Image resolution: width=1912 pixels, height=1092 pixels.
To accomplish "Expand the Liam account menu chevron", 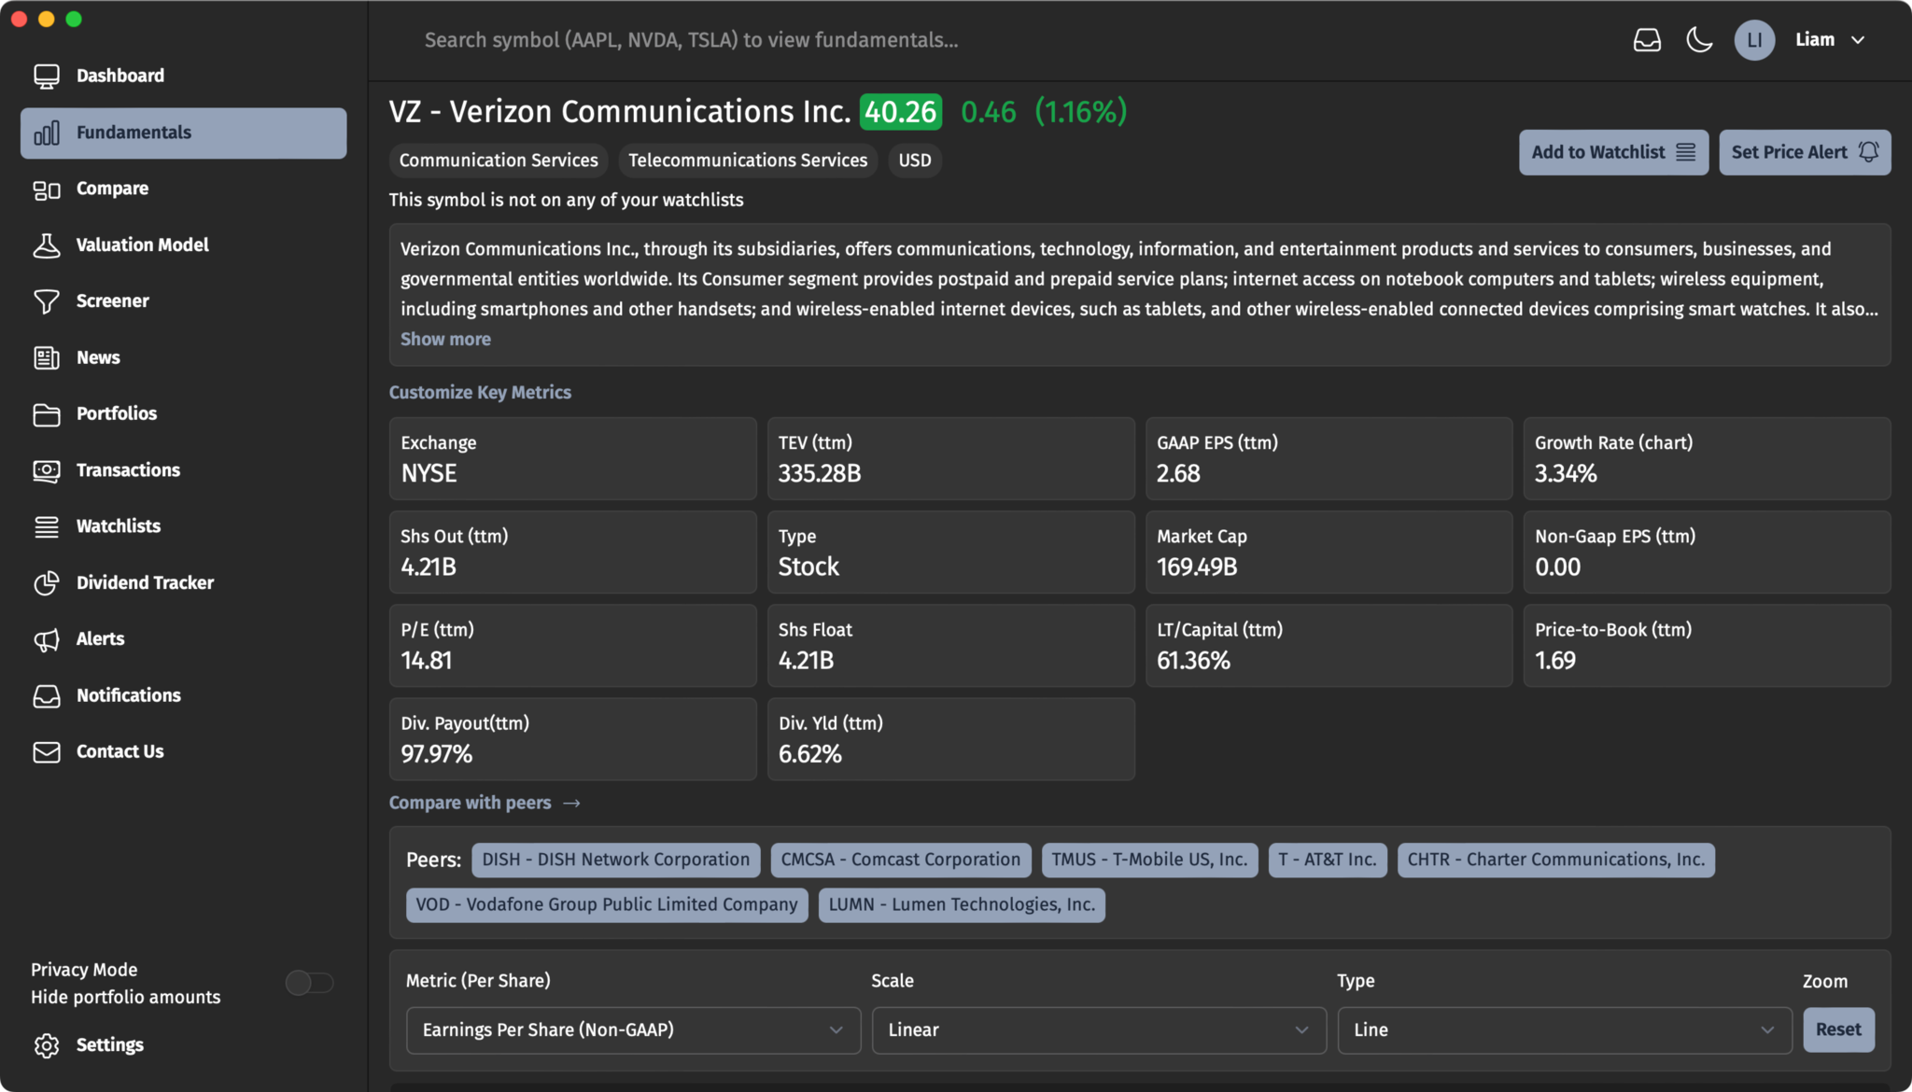I will [1858, 40].
